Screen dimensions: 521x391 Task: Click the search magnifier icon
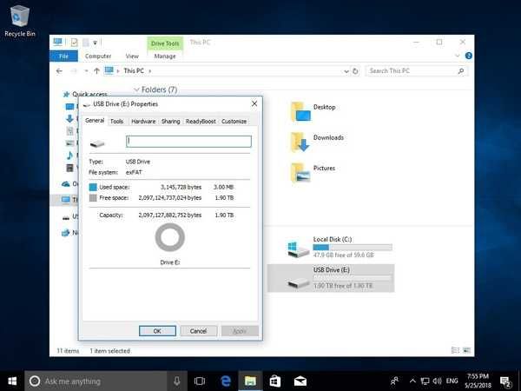tap(461, 71)
